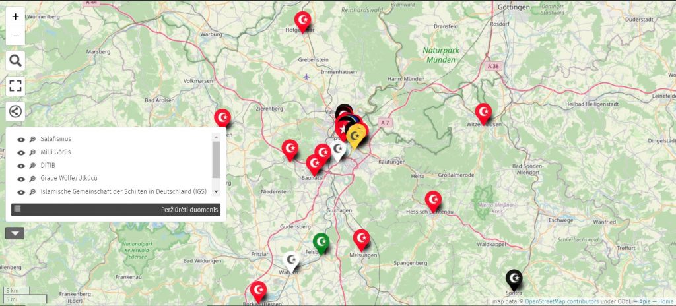Zoom to the DITIB layer extent
Screen dimensions: 676x306
click(32, 166)
